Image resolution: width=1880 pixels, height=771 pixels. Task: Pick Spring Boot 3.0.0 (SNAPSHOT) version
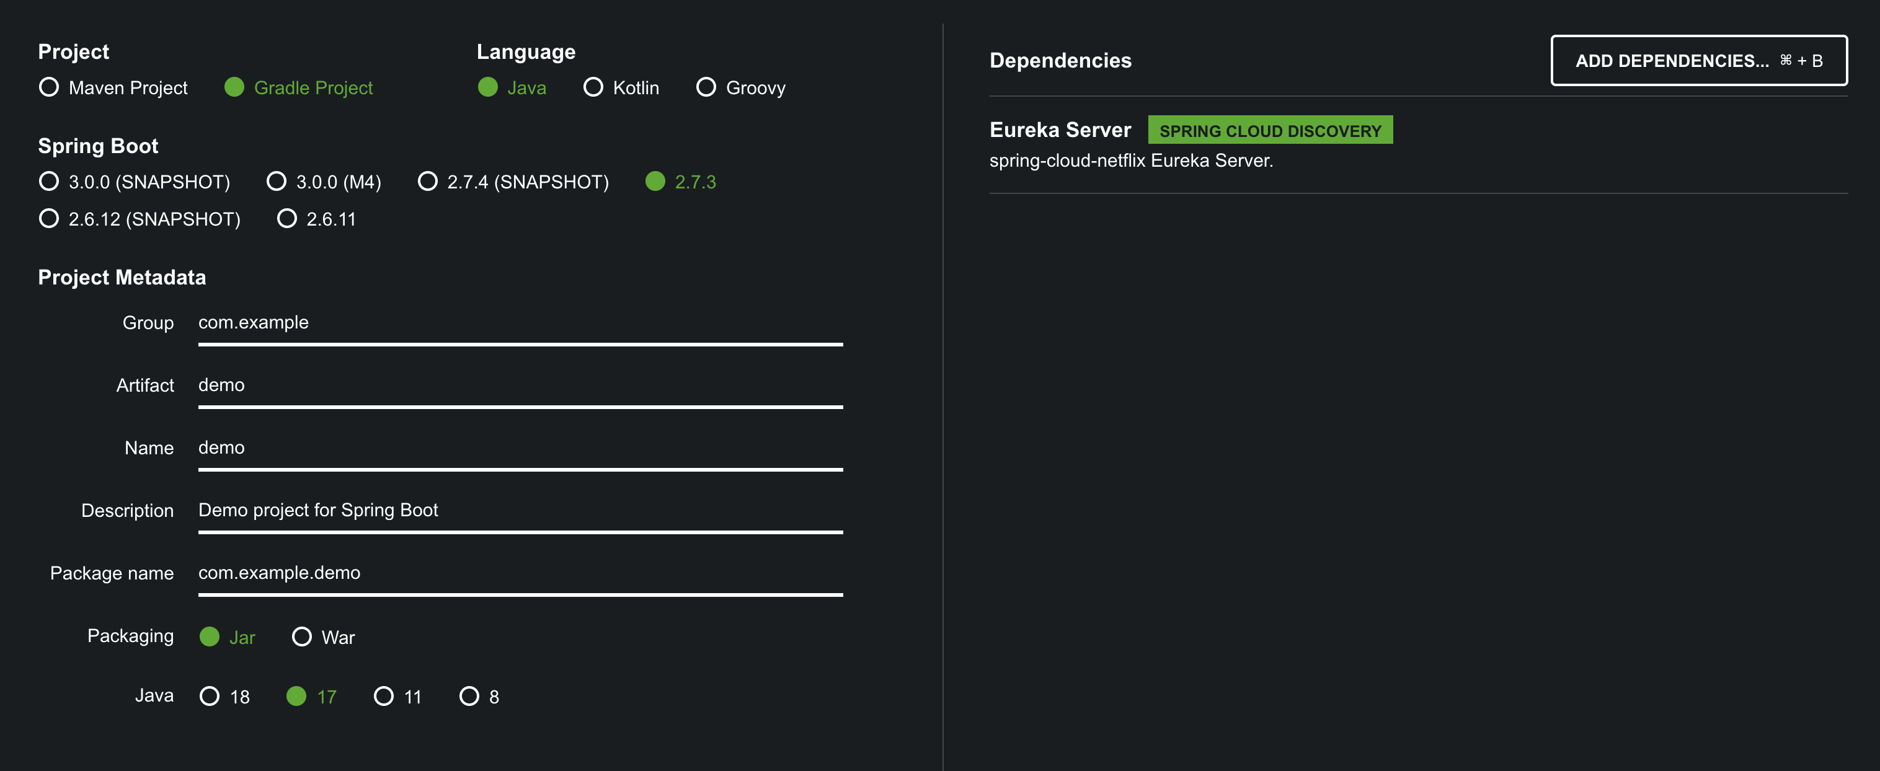[x=49, y=182]
